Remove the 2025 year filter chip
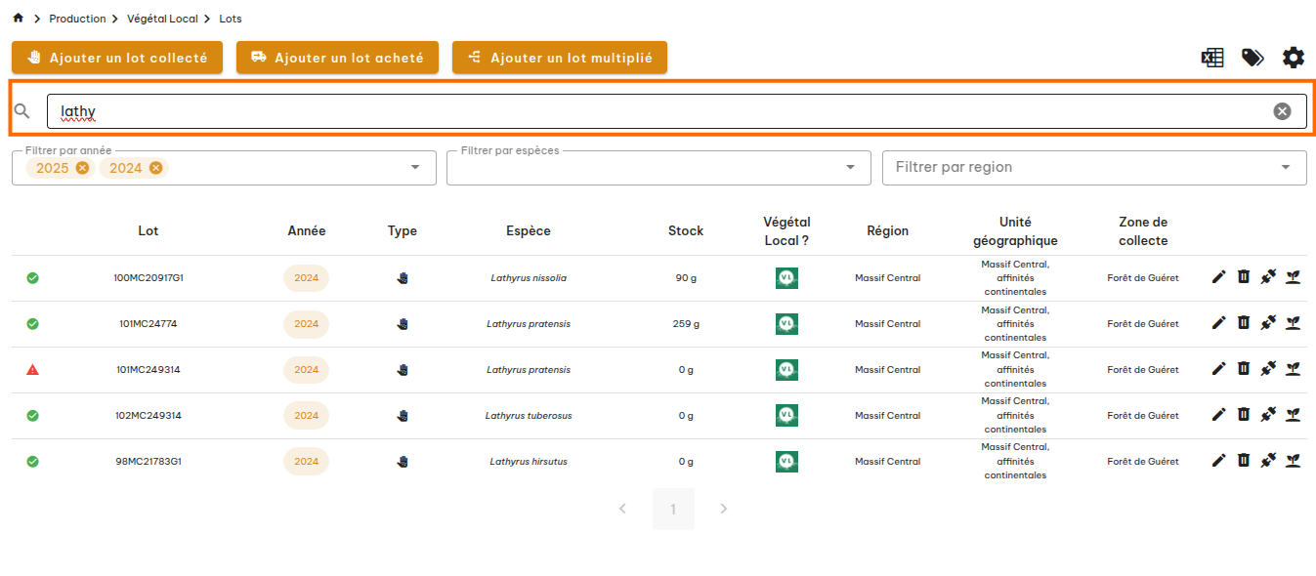The width and height of the screenshot is (1316, 576). tap(82, 168)
